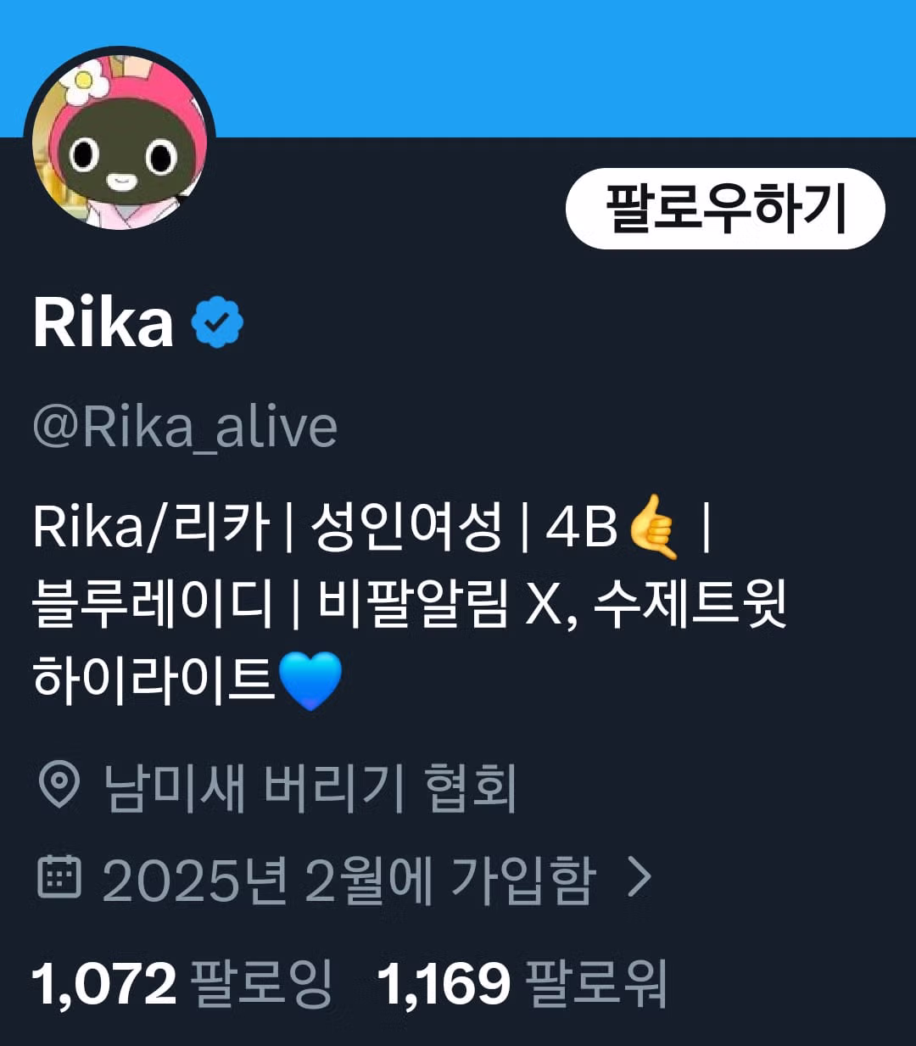Tap the blue heart emoji in bio

click(310, 681)
